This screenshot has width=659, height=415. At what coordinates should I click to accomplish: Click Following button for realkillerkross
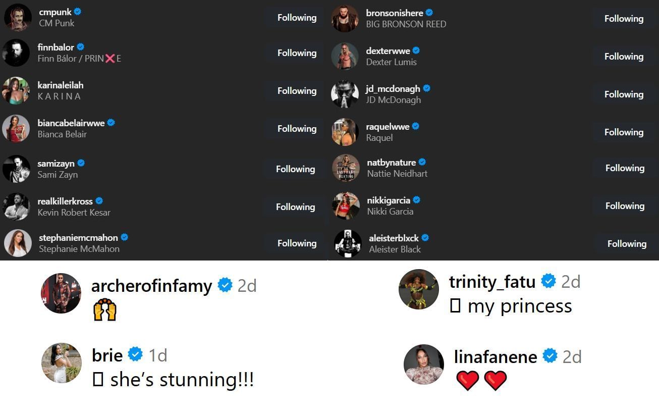click(x=295, y=207)
